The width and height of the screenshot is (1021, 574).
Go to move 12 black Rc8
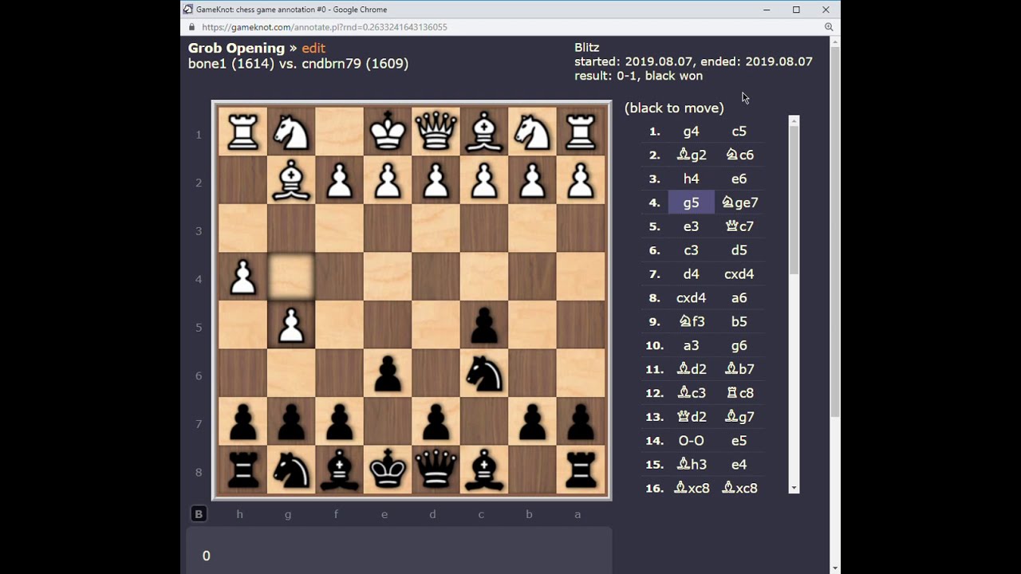pos(739,392)
